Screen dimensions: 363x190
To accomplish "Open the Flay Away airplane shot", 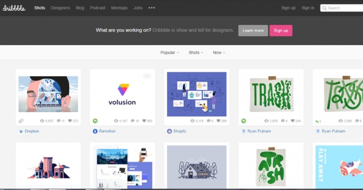I will pos(339,167).
